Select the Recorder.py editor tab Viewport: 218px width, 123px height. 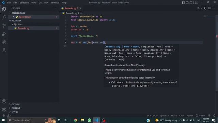[71, 8]
